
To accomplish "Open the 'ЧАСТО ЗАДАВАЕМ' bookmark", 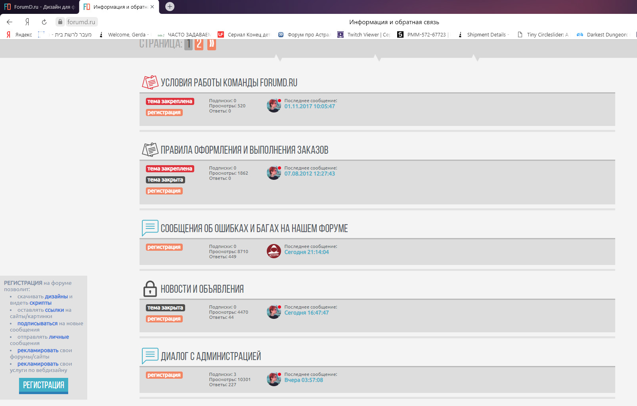I will pyautogui.click(x=184, y=35).
